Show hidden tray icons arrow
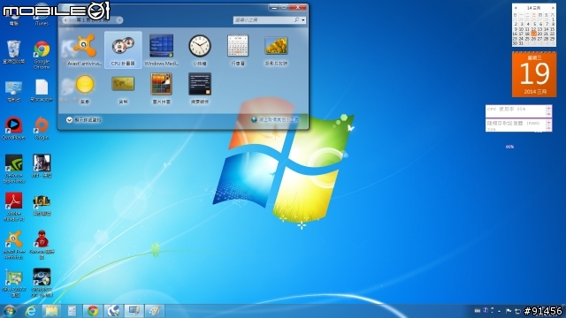Screen dimensions: 566x318 (x=499, y=311)
